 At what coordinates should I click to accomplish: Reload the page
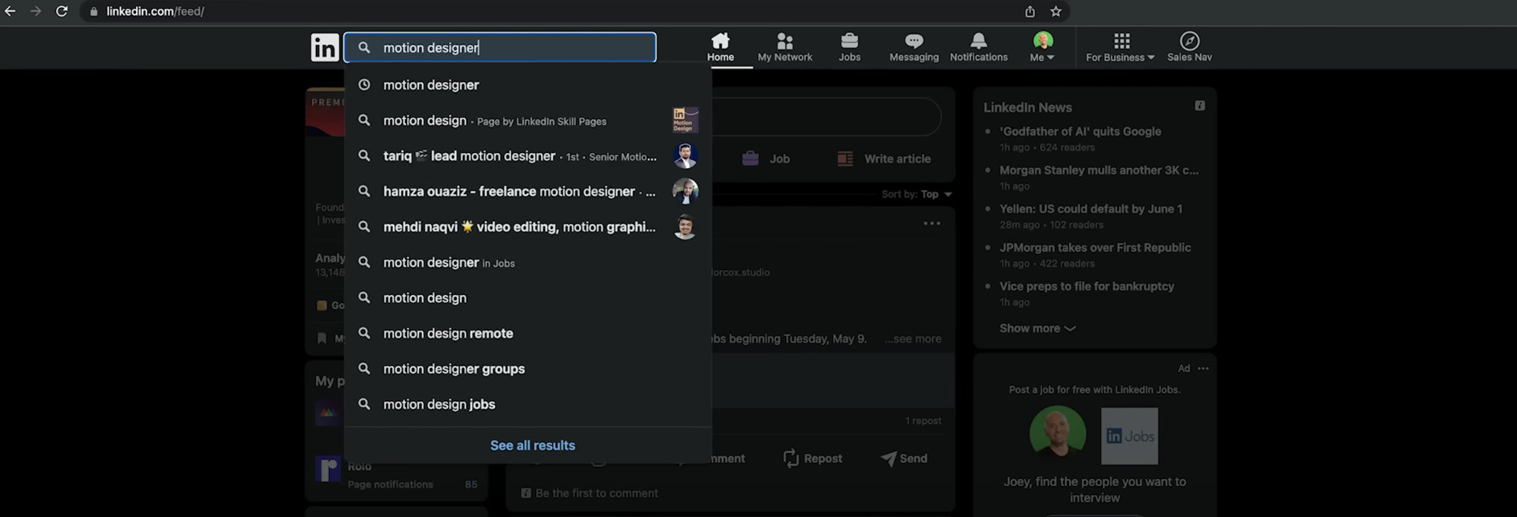tap(62, 11)
